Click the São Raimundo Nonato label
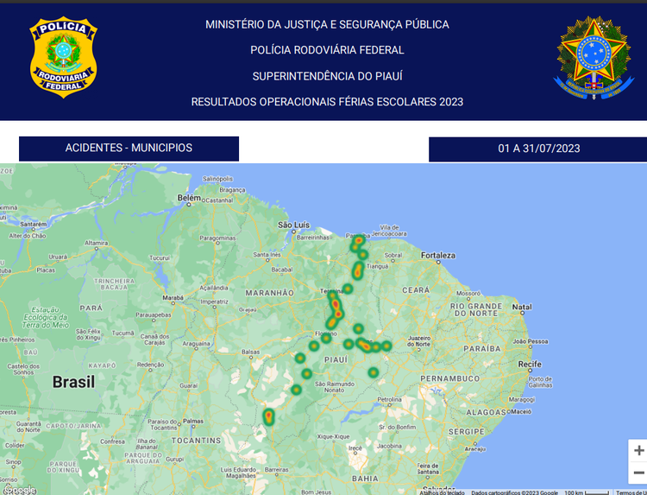The width and height of the screenshot is (647, 495). coord(335,387)
